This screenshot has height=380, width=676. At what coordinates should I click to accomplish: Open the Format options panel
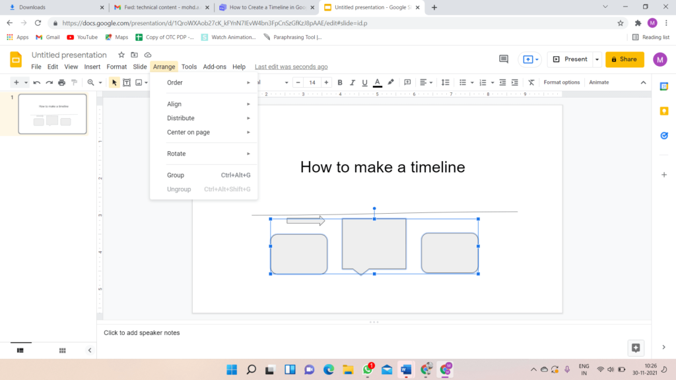click(561, 82)
